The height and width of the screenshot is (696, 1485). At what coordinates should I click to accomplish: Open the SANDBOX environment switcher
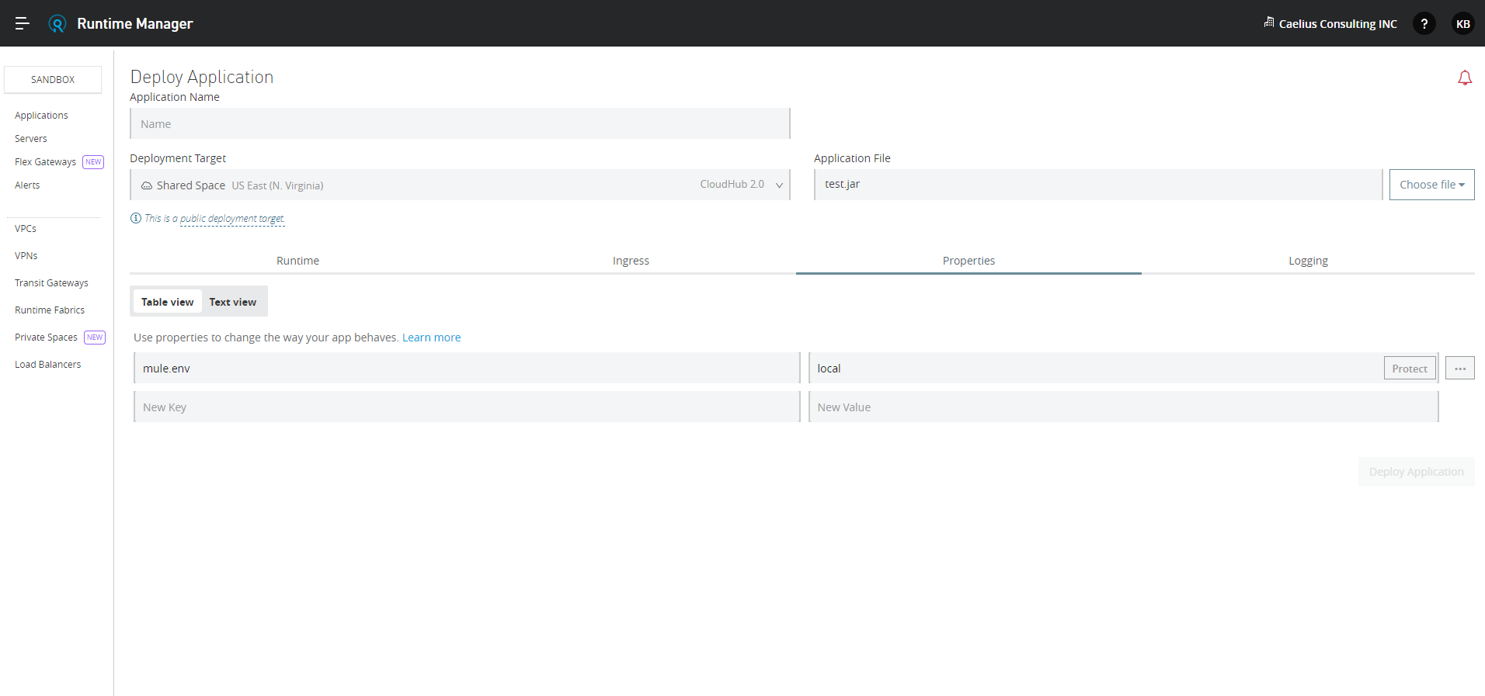click(53, 80)
